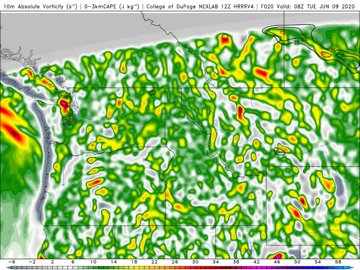
Task: Click 'Valid: 08Z TUE JUN 09 2020' text
Action: pos(316,6)
